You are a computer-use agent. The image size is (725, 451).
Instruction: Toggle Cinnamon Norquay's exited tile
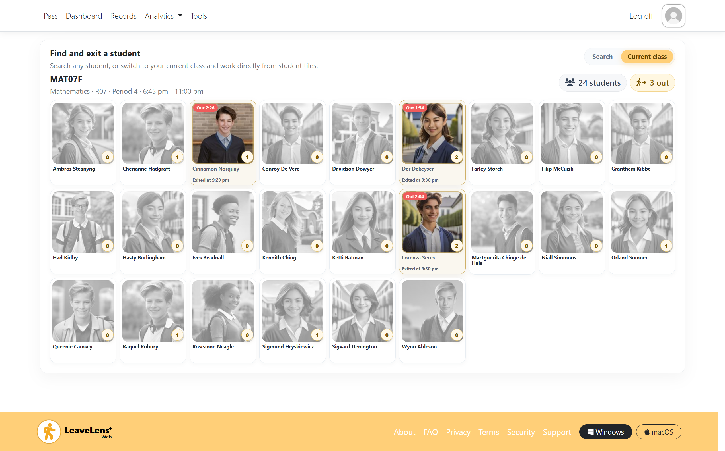point(223,143)
